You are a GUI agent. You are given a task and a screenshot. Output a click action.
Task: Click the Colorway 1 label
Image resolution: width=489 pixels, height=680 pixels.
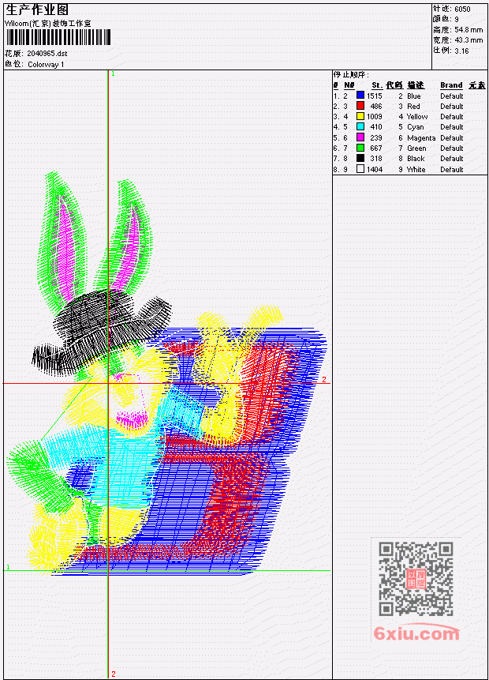click(46, 65)
